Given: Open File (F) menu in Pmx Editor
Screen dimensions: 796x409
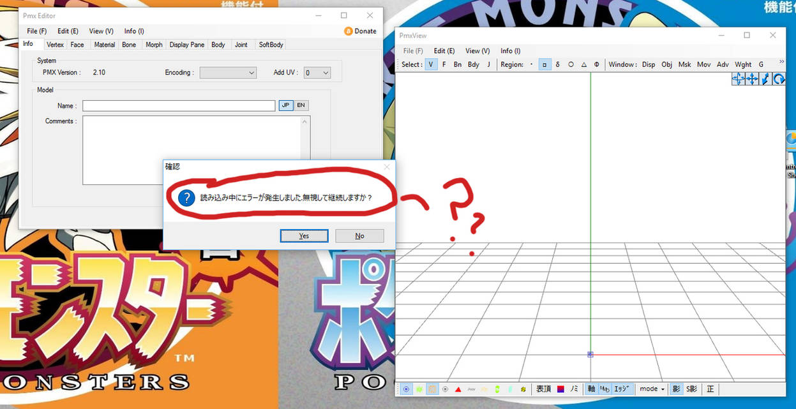Looking at the screenshot, I should (x=36, y=31).
